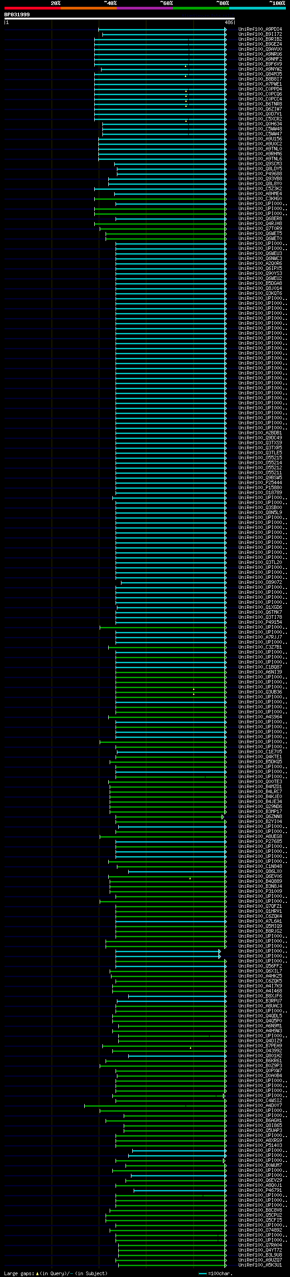Select the UniRef100_A9RHM6 label

pos(260,154)
